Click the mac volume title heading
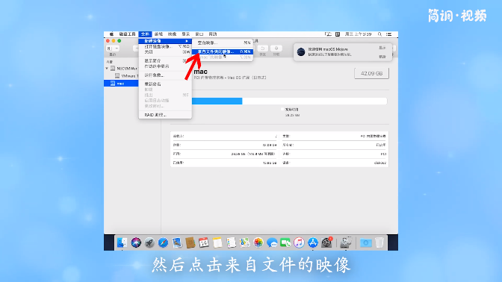This screenshot has width=502, height=282. (201, 72)
